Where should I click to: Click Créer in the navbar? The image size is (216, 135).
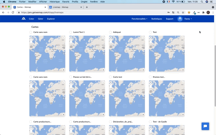[31, 19]
